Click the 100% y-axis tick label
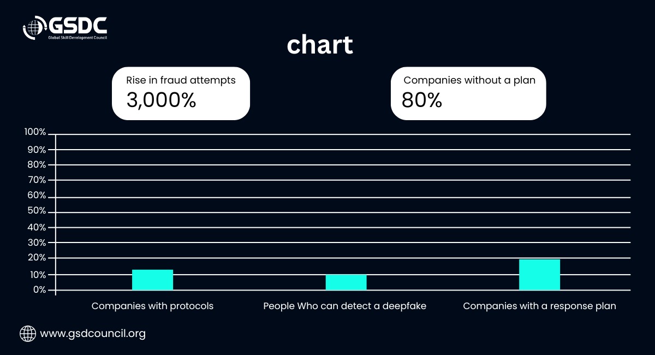The image size is (655, 355). click(x=35, y=132)
